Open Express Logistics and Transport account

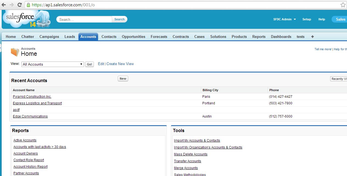click(37, 103)
